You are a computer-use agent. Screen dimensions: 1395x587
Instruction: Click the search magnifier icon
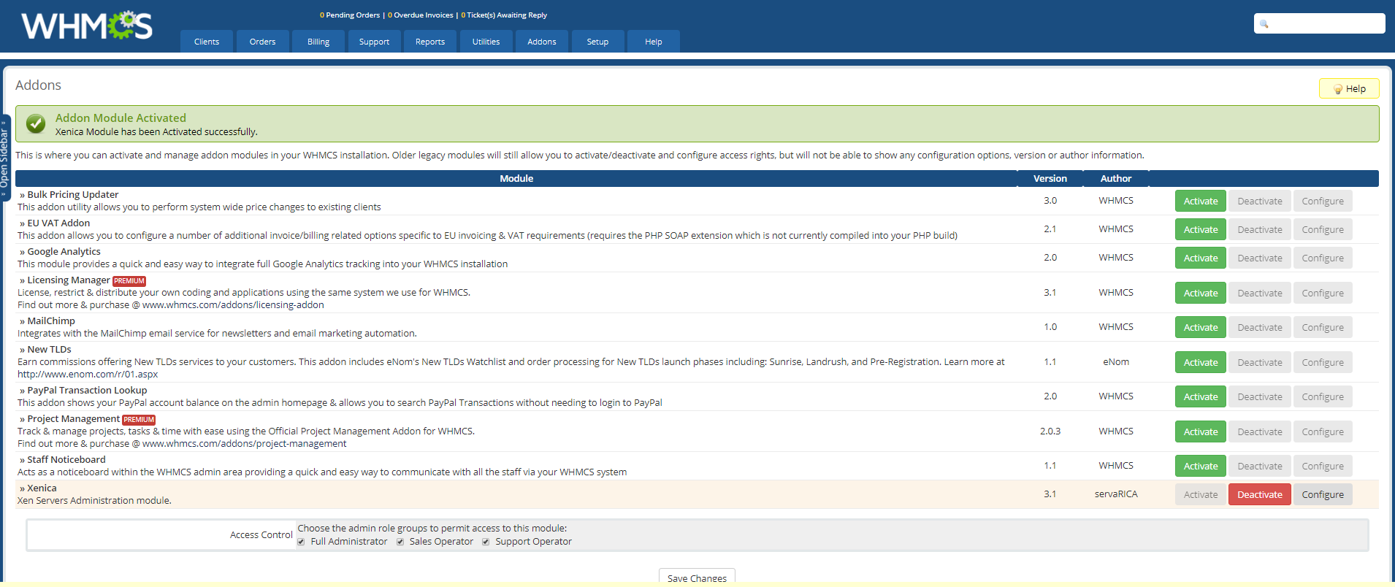pos(1264,24)
